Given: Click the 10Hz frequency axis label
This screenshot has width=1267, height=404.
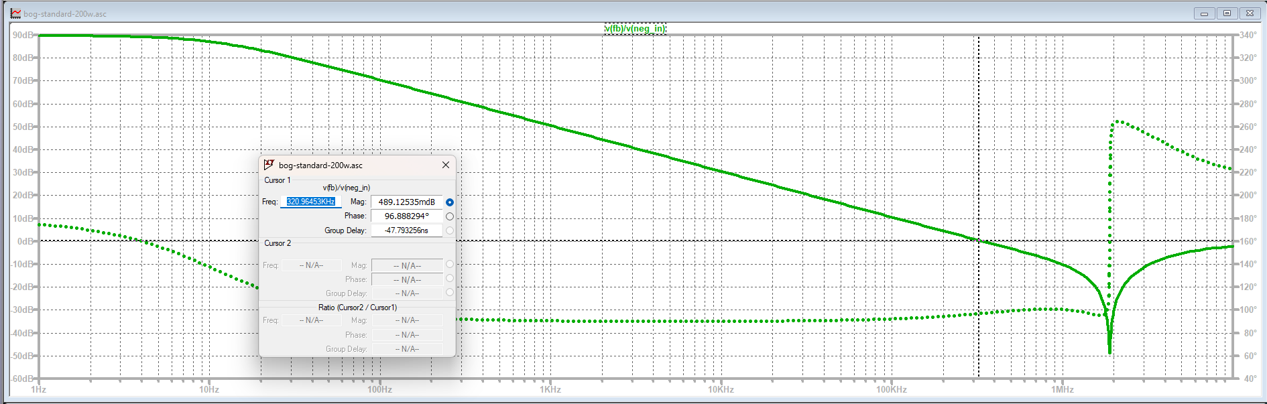Looking at the screenshot, I should click(x=209, y=389).
